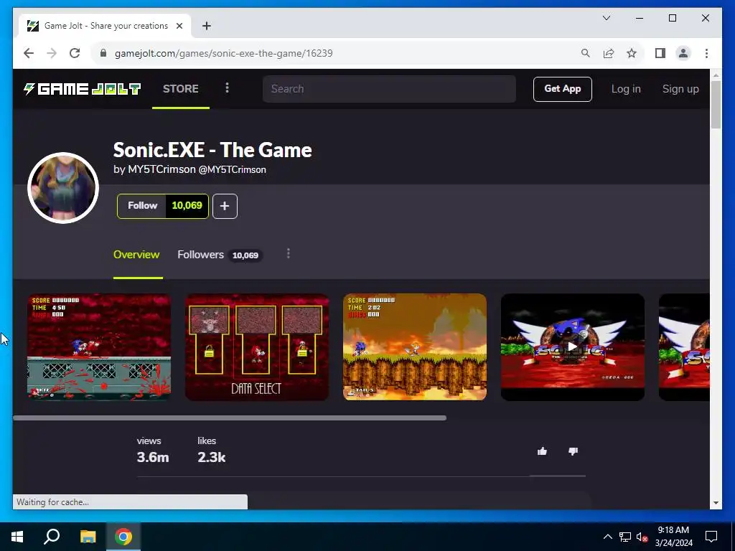This screenshot has height=551, width=735.
Task: Click the muted volume tray icon
Action: [642, 537]
